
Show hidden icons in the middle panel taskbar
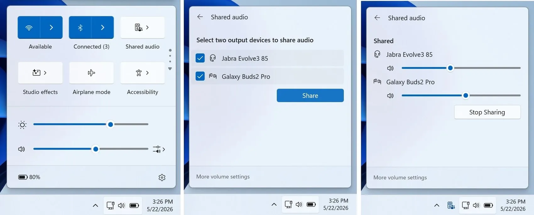pyautogui.click(x=274, y=204)
